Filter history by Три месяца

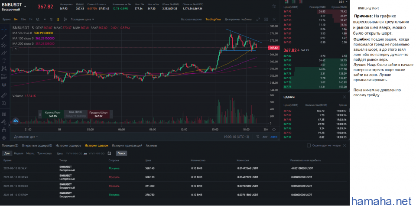(x=45, y=154)
